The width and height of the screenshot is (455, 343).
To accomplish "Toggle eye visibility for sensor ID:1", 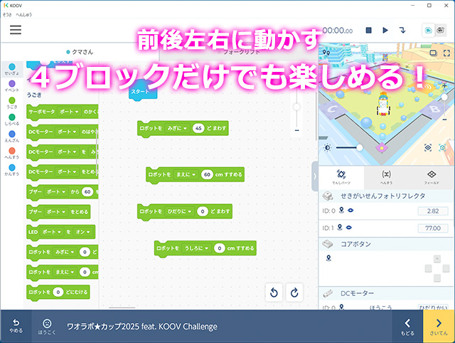I will [x=349, y=228].
